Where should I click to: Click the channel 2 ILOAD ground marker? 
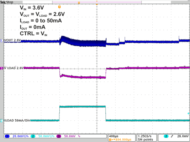coord(2,120)
